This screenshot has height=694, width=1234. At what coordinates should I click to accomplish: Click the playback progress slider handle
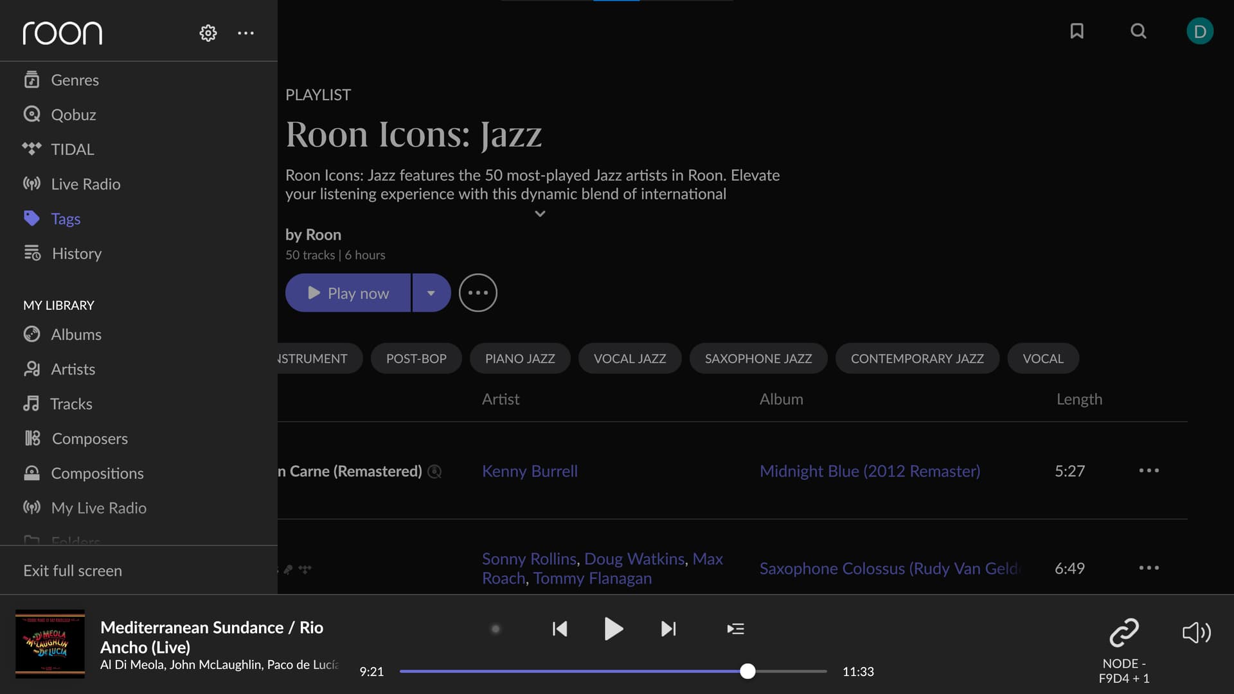pos(747,672)
